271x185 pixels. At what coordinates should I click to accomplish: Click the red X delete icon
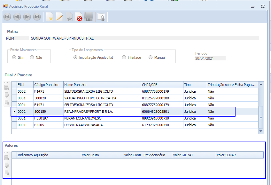point(79,17)
